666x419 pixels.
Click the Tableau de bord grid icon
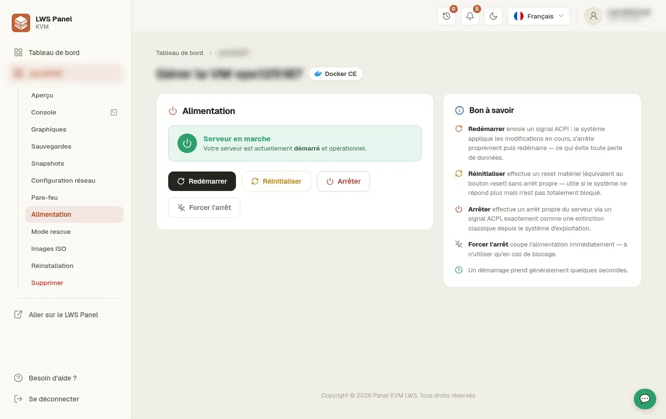18,53
